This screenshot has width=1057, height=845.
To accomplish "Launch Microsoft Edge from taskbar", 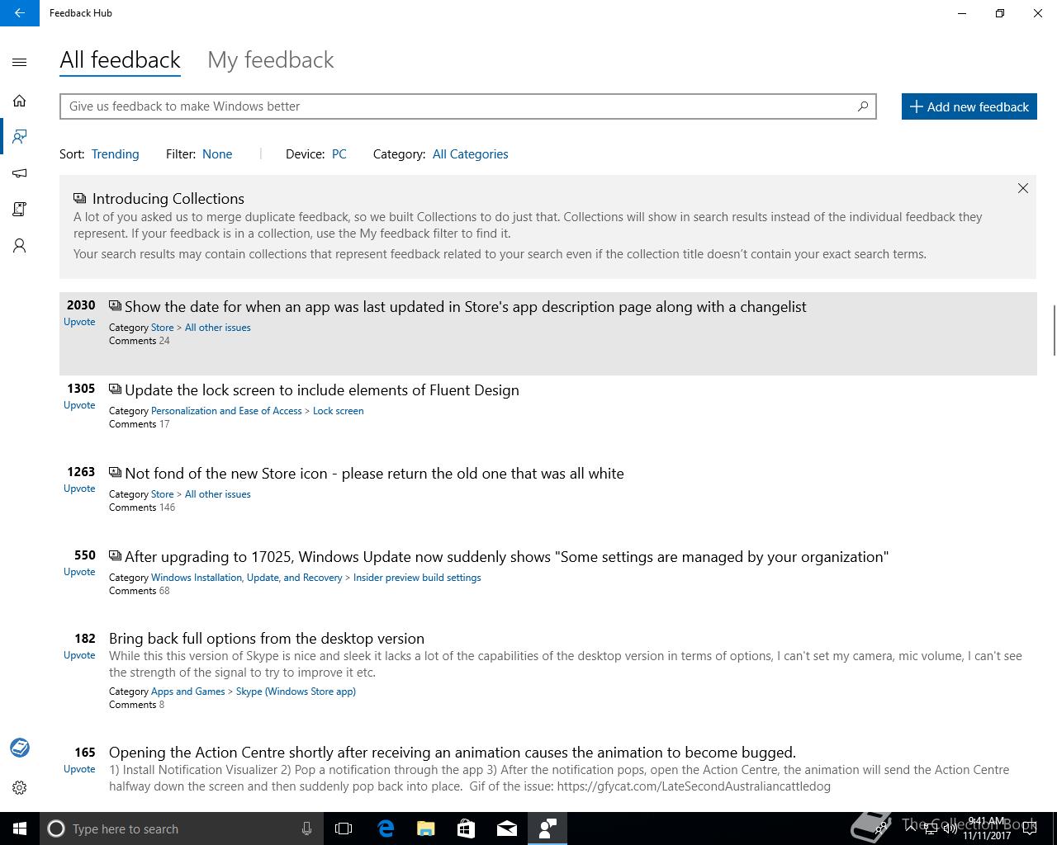I will [x=386, y=828].
